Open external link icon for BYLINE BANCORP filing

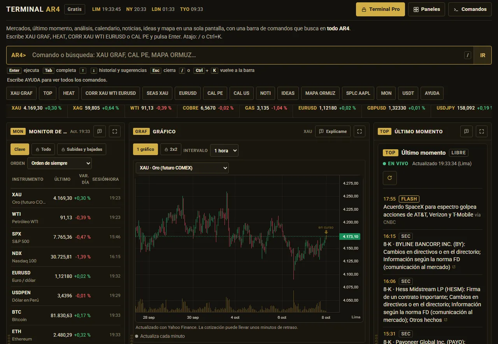click(454, 267)
